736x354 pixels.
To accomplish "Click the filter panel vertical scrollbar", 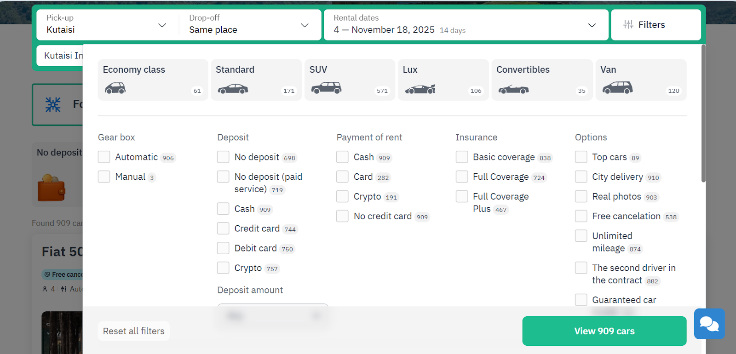I will 703,114.
